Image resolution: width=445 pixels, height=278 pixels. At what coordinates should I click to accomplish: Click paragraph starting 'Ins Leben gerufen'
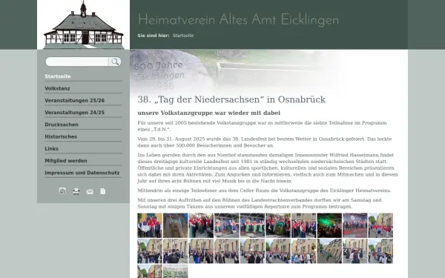[x=268, y=168]
